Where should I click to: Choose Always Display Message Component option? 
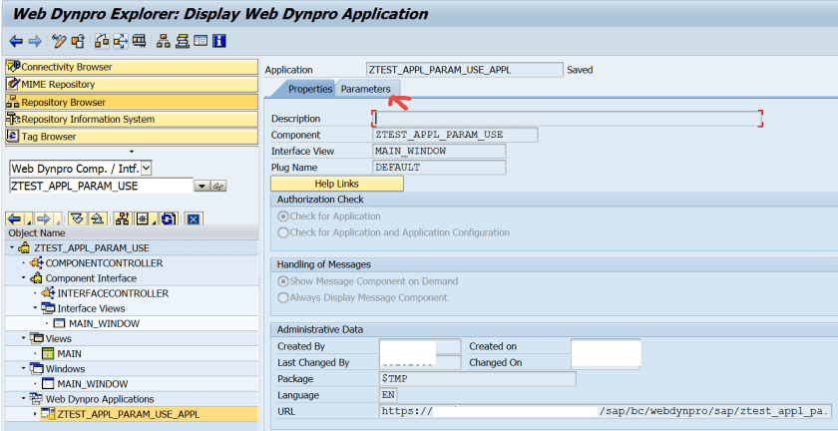(283, 297)
